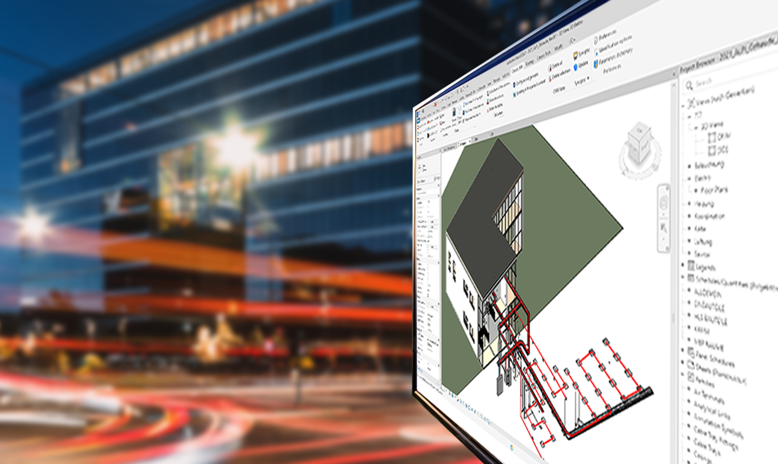The width and height of the screenshot is (778, 464).
Task: Click the Panel Schedules icon
Action: (691, 352)
